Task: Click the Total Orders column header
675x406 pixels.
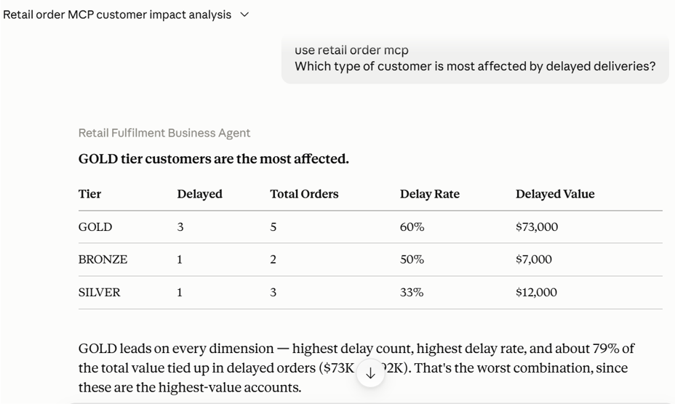Action: click(x=304, y=194)
